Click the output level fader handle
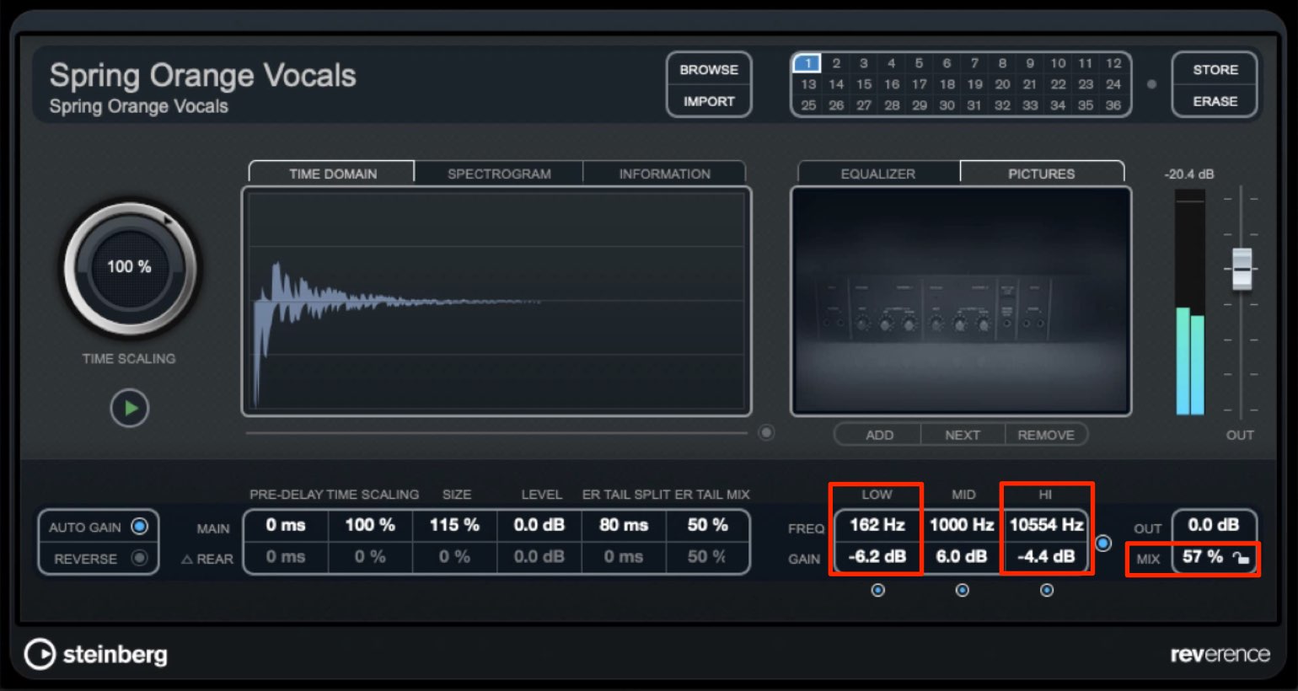Viewport: 1298px width, 691px height. tap(1242, 269)
